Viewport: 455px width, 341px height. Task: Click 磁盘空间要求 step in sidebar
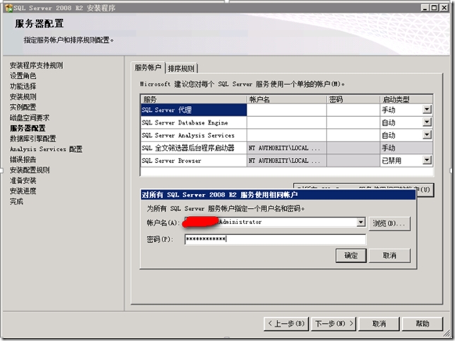(30, 117)
